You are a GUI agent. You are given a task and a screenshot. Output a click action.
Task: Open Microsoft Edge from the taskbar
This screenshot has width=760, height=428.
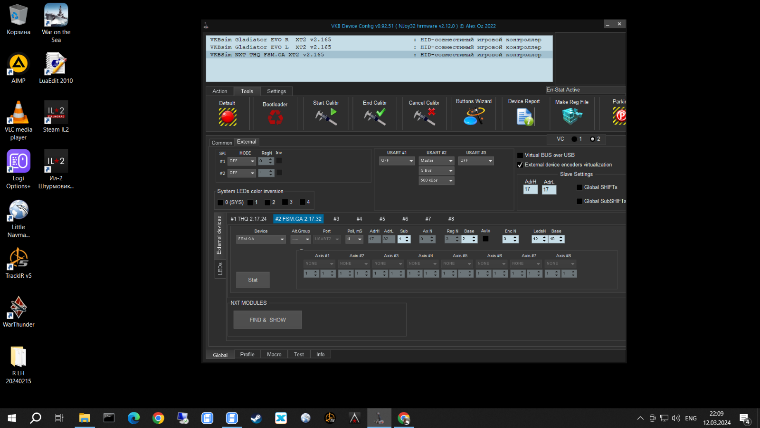(x=133, y=418)
